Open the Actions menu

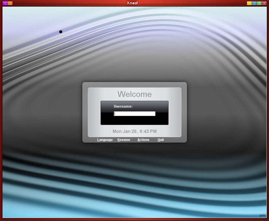point(143,140)
